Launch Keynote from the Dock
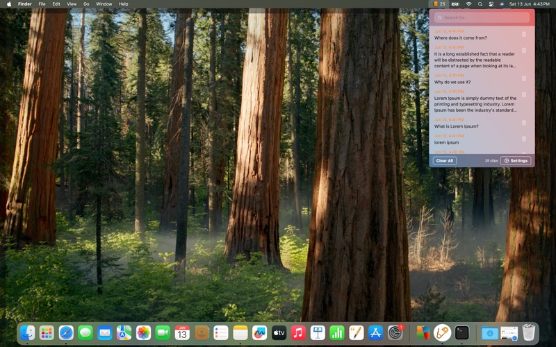 318,333
